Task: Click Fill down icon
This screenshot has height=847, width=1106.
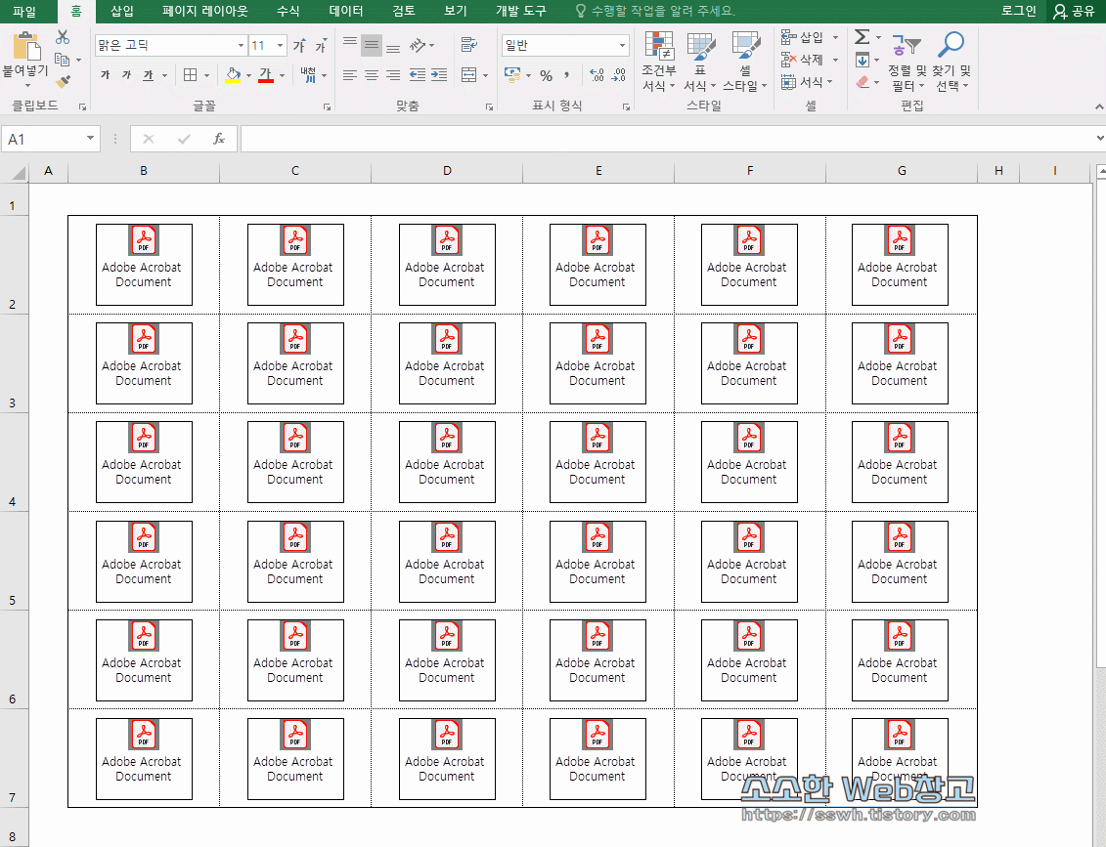Action: (x=862, y=61)
